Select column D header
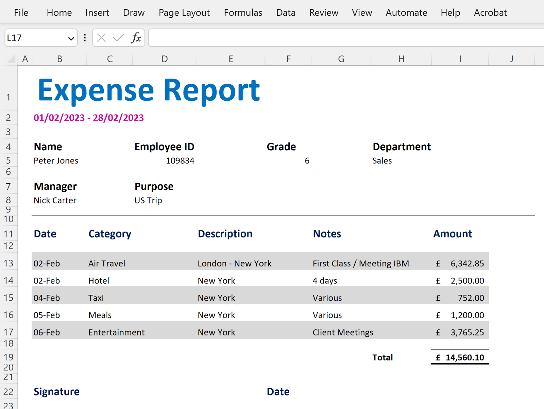Screen dimensions: 544x409 165,59
